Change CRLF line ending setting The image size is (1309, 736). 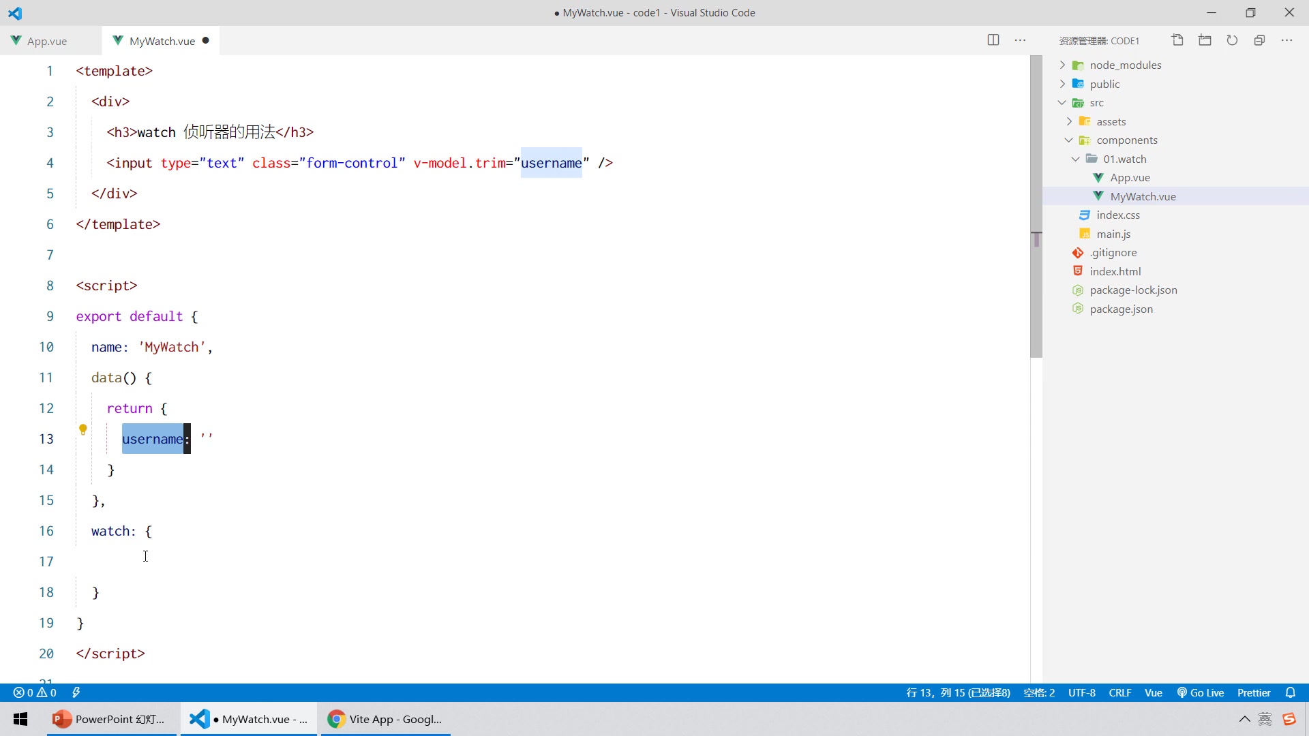1119,692
